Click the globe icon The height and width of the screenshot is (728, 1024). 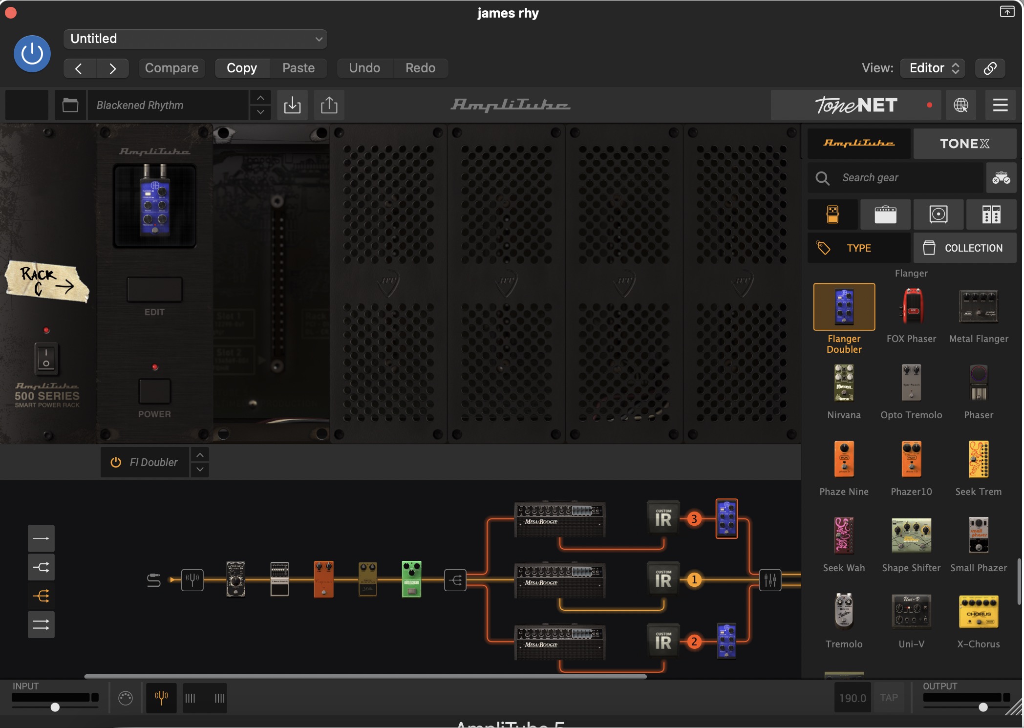click(961, 105)
